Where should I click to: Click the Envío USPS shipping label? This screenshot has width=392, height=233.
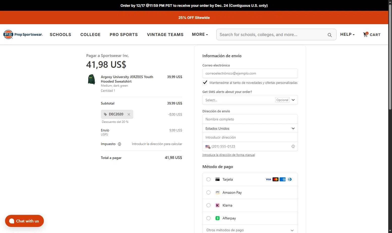tap(105, 132)
